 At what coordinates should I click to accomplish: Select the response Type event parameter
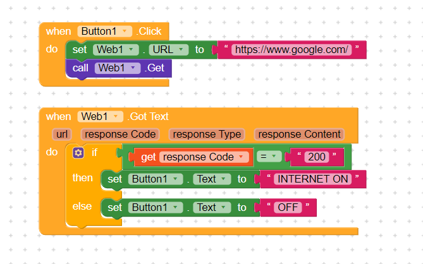pyautogui.click(x=207, y=134)
